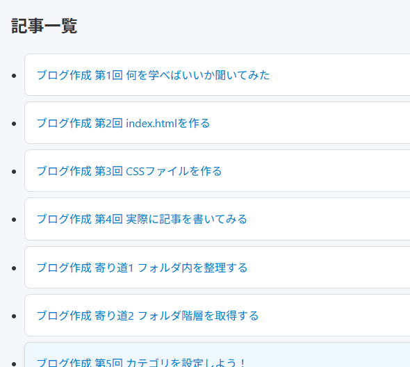Click blank space right of the フォルダ階層を取得する title in card
The image size is (410, 367).
click(334, 316)
